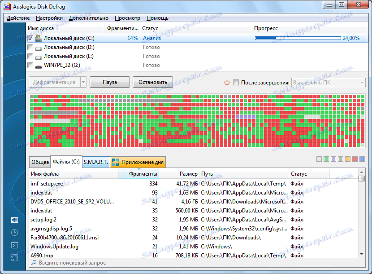
Task: Click the search magnifier icon
Action: coord(34,263)
